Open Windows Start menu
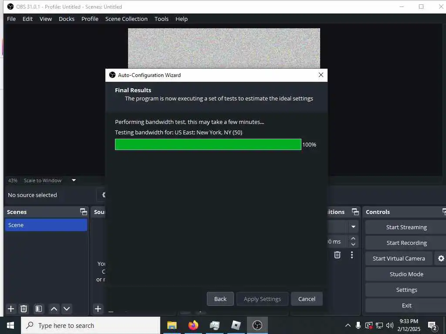 [x=10, y=325]
